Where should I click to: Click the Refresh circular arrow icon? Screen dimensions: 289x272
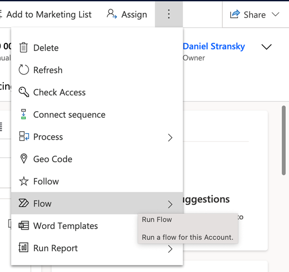click(23, 70)
